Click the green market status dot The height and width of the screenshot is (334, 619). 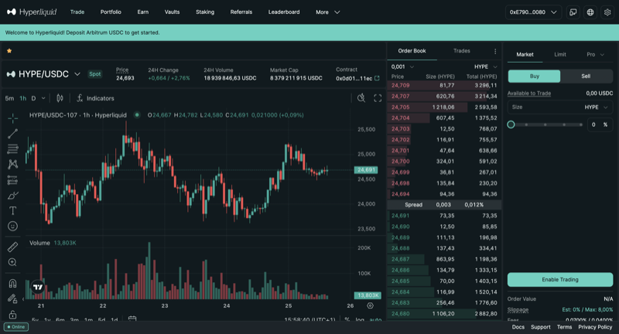pos(137,115)
